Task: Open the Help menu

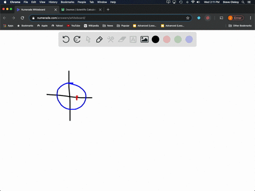Action: click(x=113, y=2)
